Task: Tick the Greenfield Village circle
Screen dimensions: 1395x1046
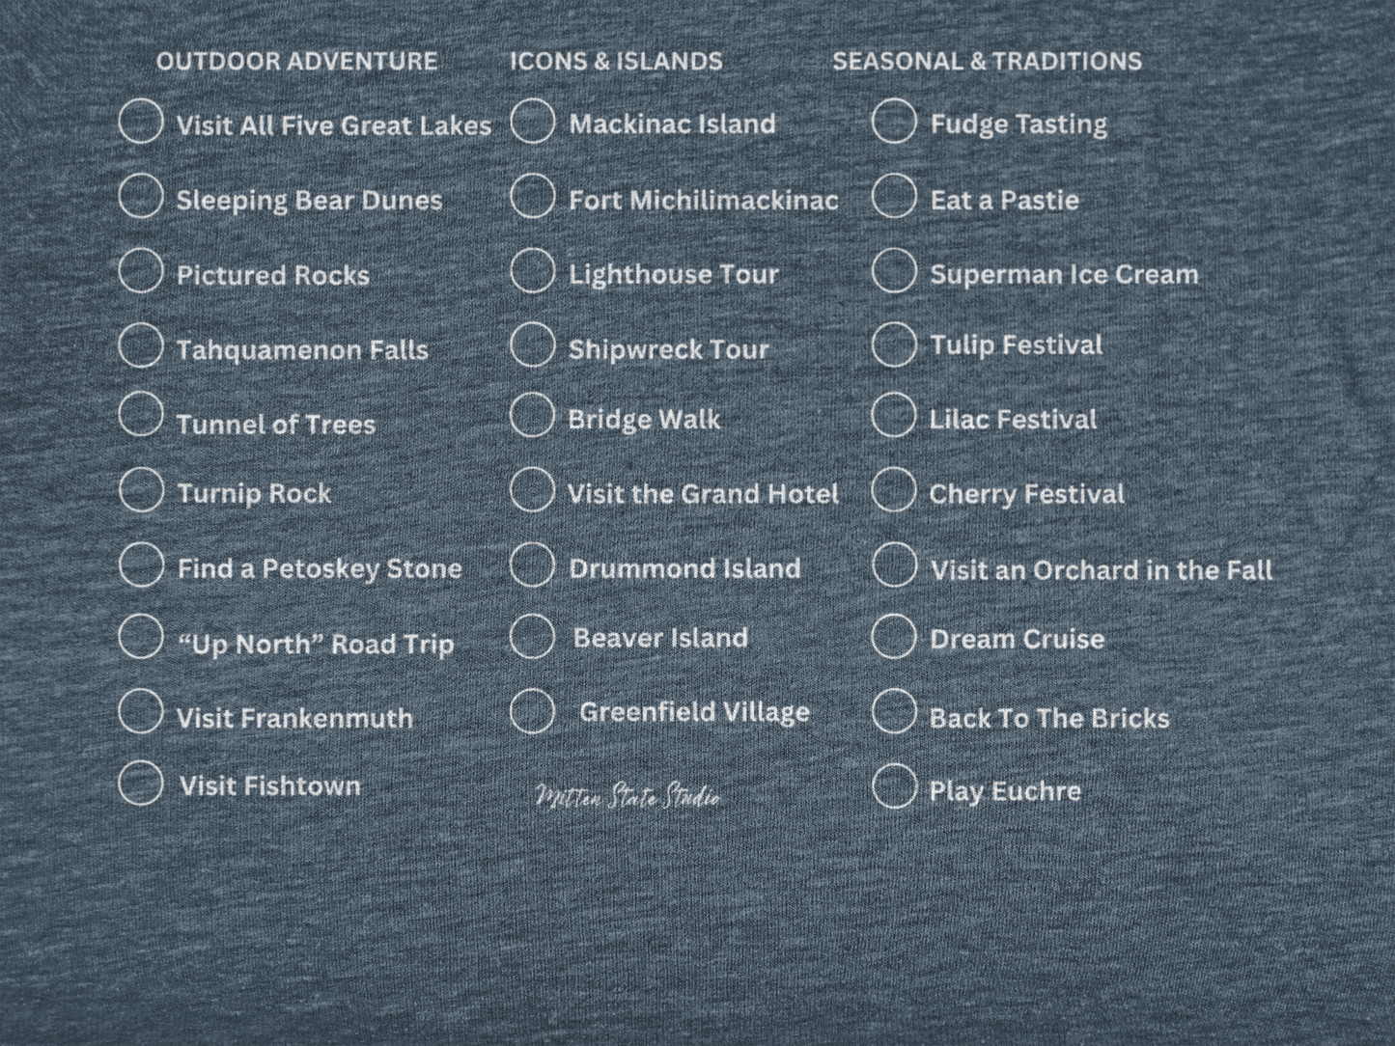Action: coord(533,711)
